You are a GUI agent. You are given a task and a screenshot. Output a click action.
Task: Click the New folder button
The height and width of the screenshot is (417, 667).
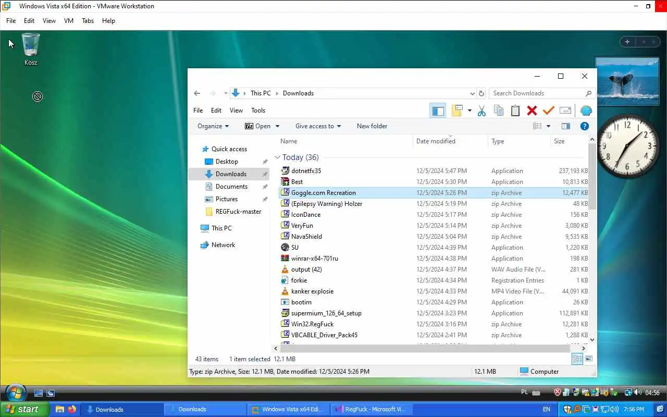(x=372, y=126)
